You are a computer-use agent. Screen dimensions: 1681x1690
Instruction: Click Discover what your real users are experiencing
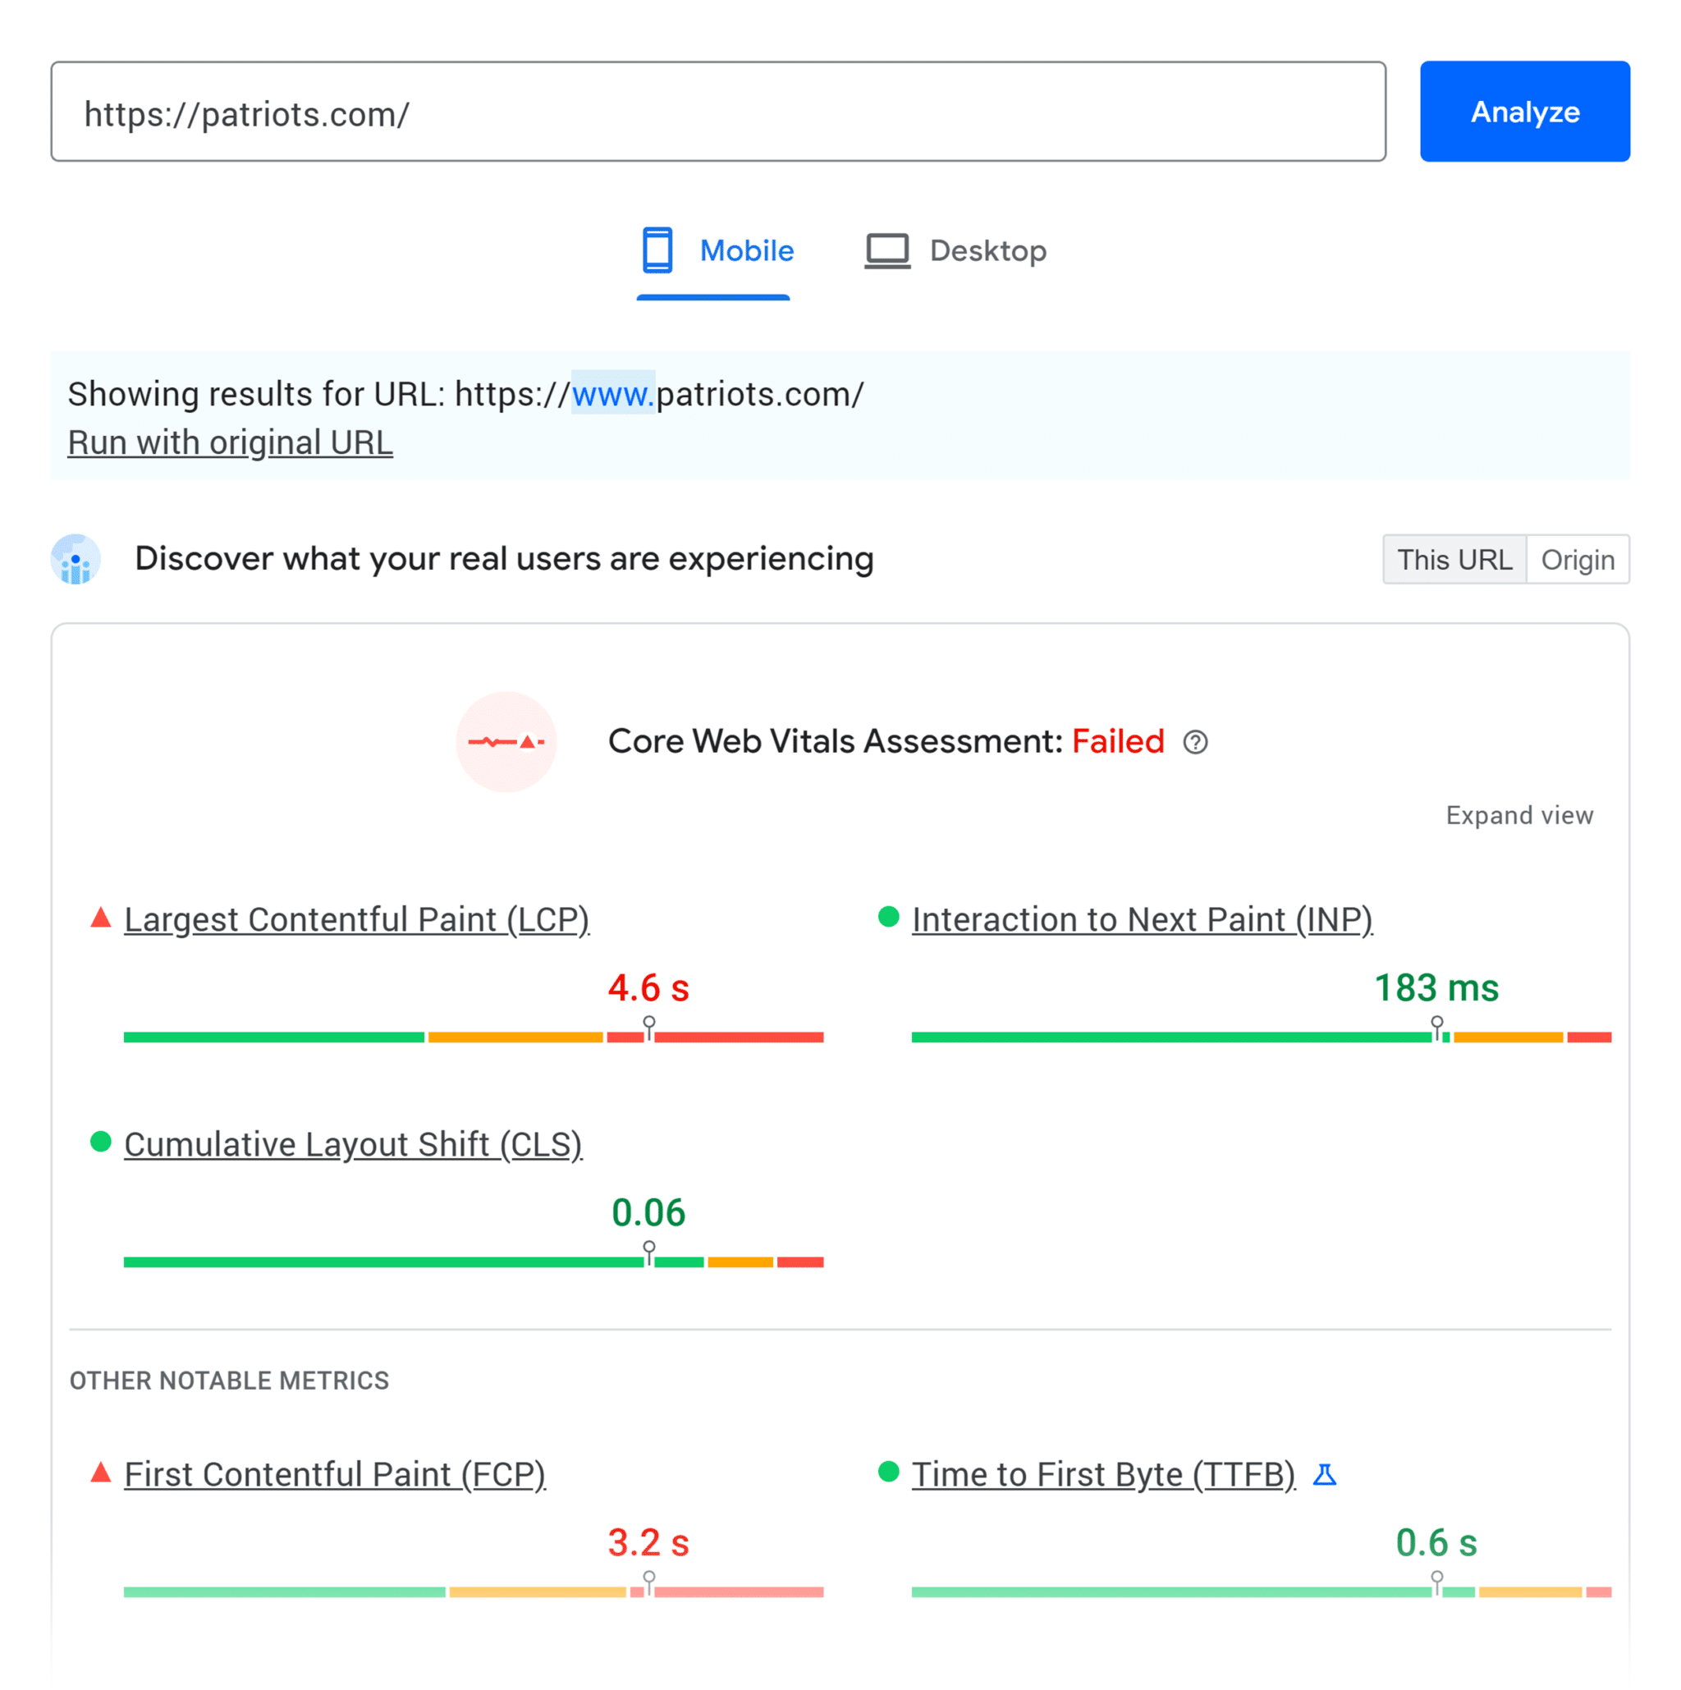tap(505, 559)
